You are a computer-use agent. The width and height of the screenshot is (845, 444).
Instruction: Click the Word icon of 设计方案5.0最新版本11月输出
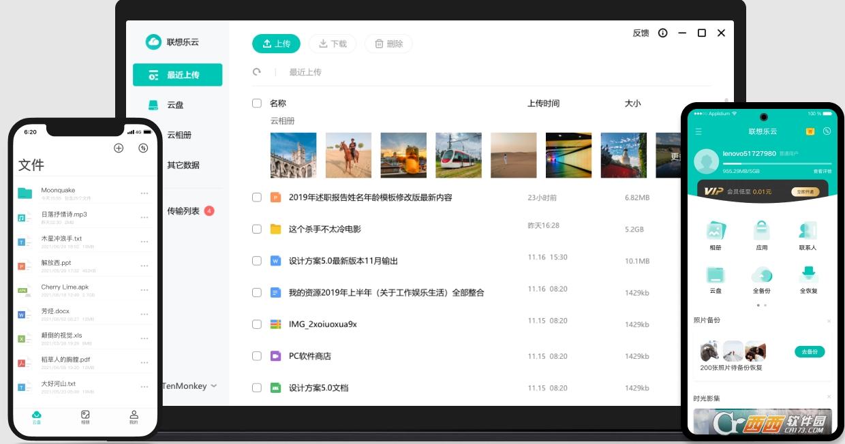tap(276, 261)
